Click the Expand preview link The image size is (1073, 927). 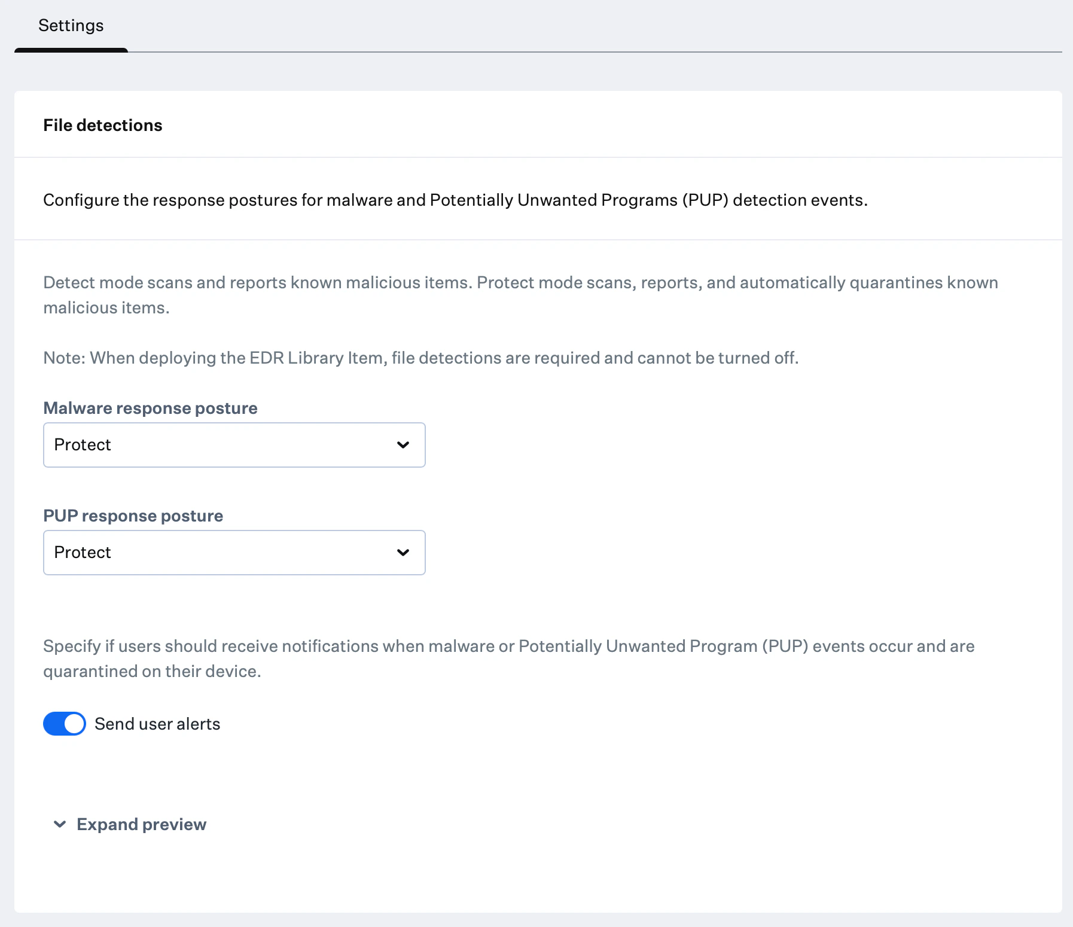(141, 824)
